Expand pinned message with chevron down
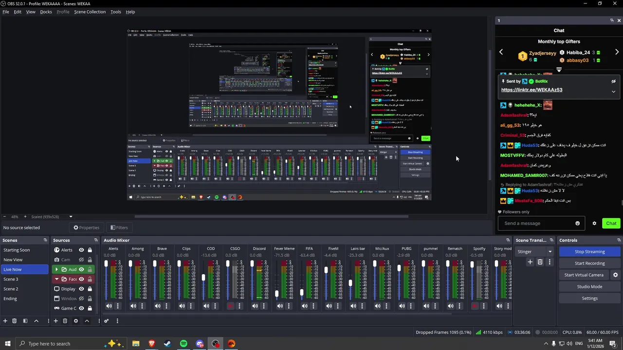The width and height of the screenshot is (623, 350). point(613,91)
